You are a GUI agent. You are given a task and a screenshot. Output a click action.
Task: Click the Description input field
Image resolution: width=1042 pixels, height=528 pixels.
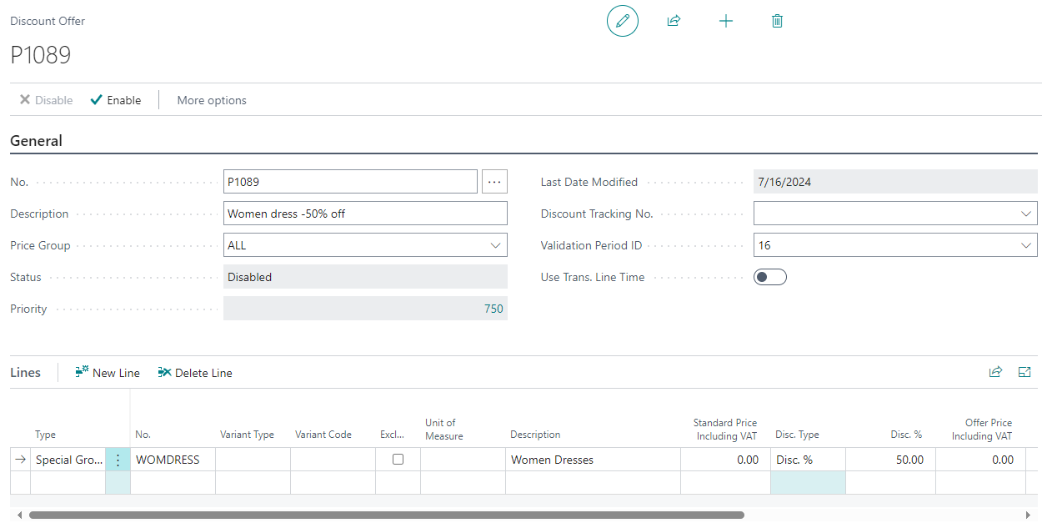[x=365, y=214]
